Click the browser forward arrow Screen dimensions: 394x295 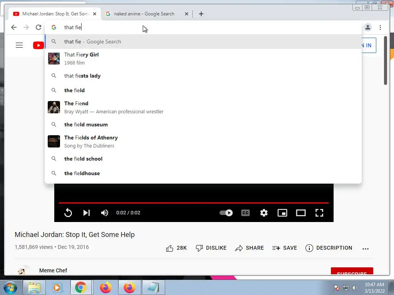[x=26, y=27]
